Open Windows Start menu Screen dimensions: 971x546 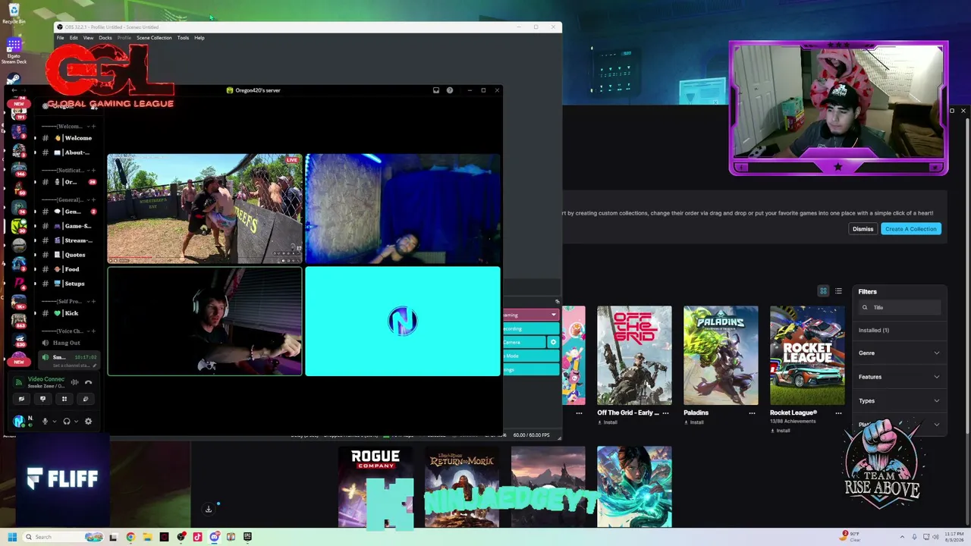click(12, 537)
